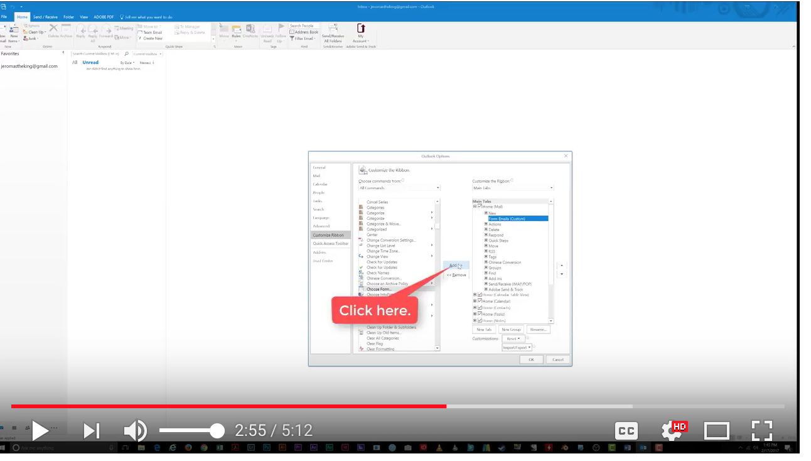Select the Create New quick step

point(151,38)
